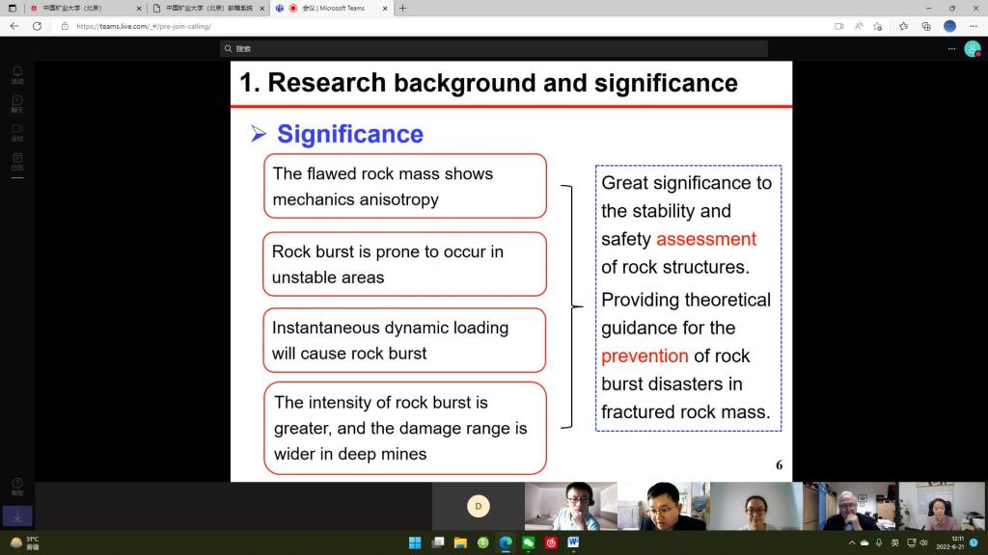Open the Teams more options ellipsis menu

tap(952, 48)
